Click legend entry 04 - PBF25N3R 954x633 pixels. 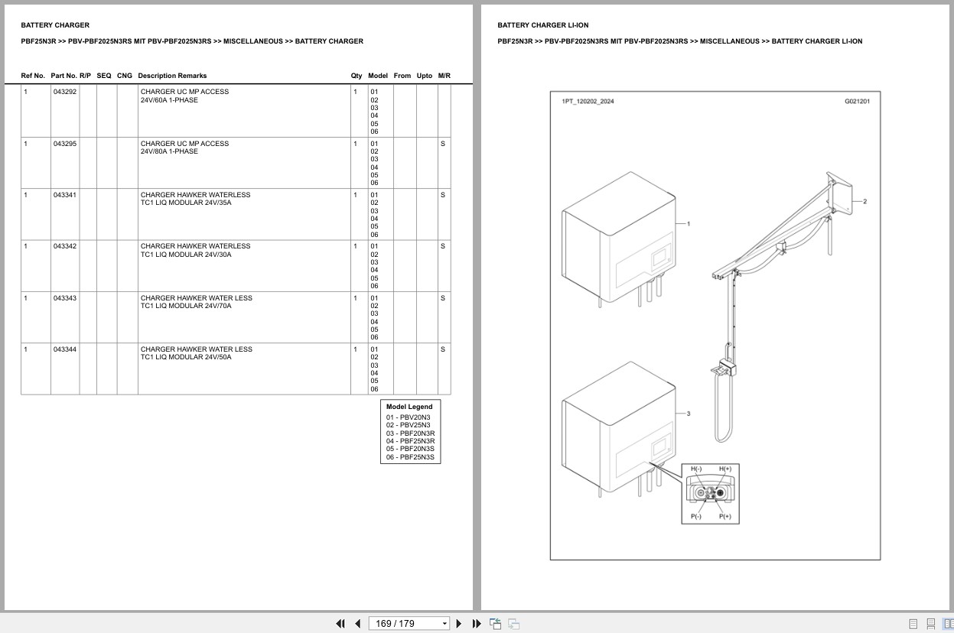tap(411, 441)
